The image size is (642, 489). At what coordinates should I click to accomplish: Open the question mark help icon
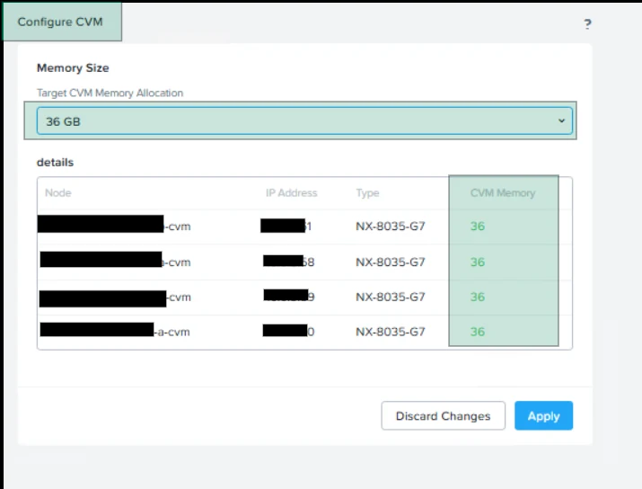pyautogui.click(x=587, y=24)
